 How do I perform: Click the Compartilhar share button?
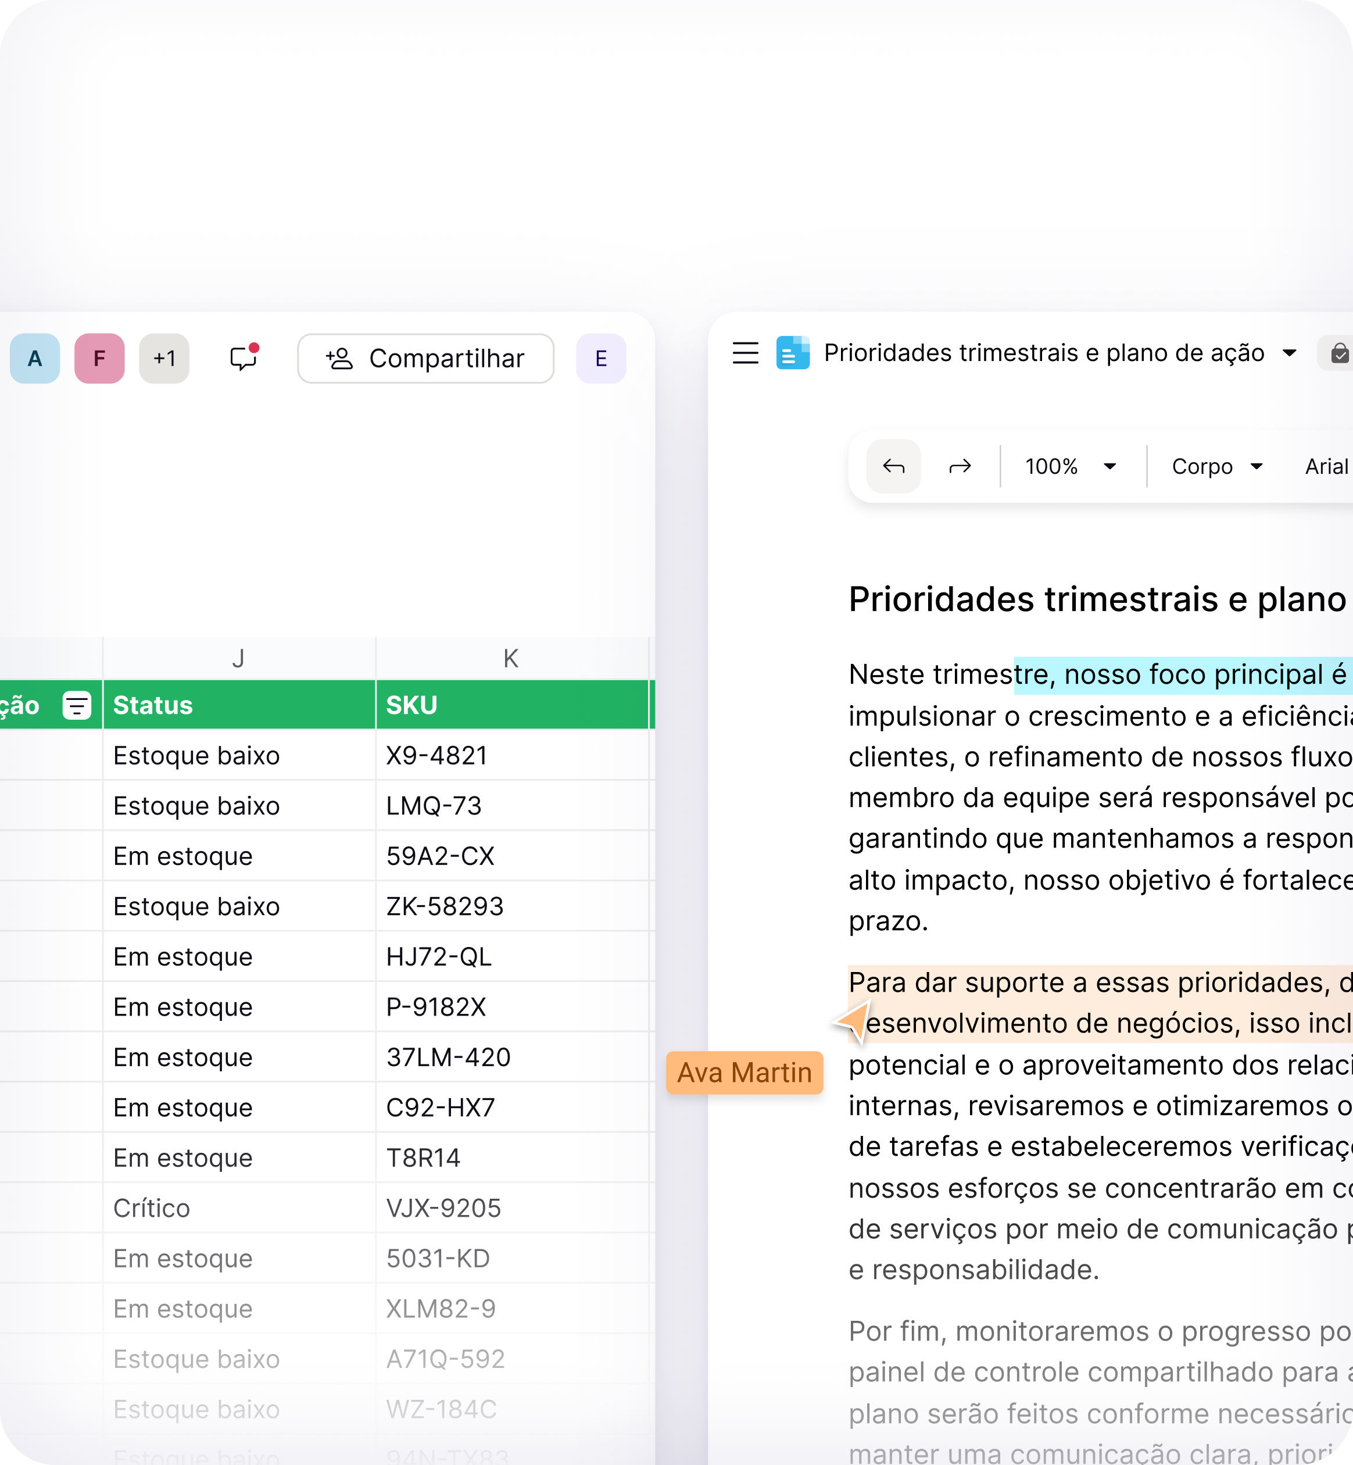pyautogui.click(x=425, y=358)
